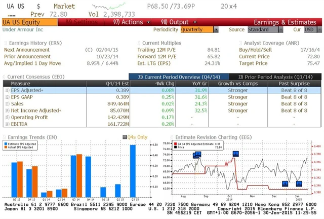
Task: Toggle Actual EPS Adjusted legend series
Action: click(6, 147)
